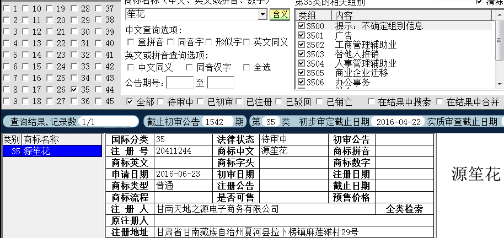
Task: Click application date 2016-06-23
Action: click(x=178, y=174)
